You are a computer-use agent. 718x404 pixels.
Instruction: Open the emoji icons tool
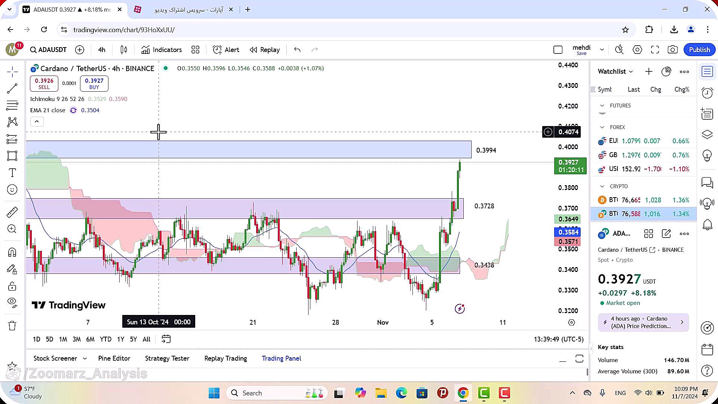pyautogui.click(x=12, y=190)
